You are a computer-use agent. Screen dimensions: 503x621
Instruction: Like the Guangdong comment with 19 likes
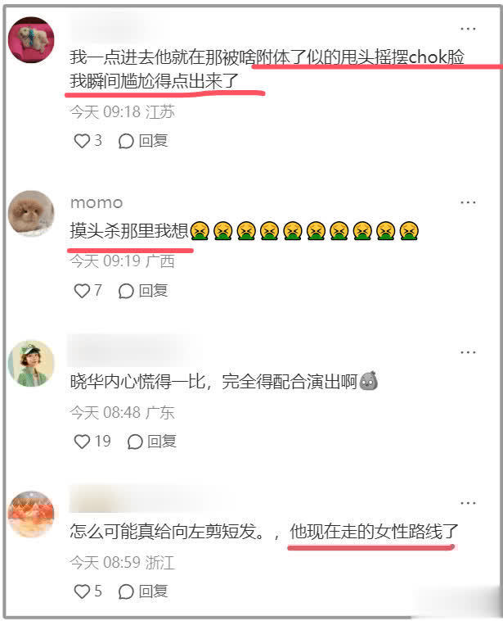tap(82, 442)
